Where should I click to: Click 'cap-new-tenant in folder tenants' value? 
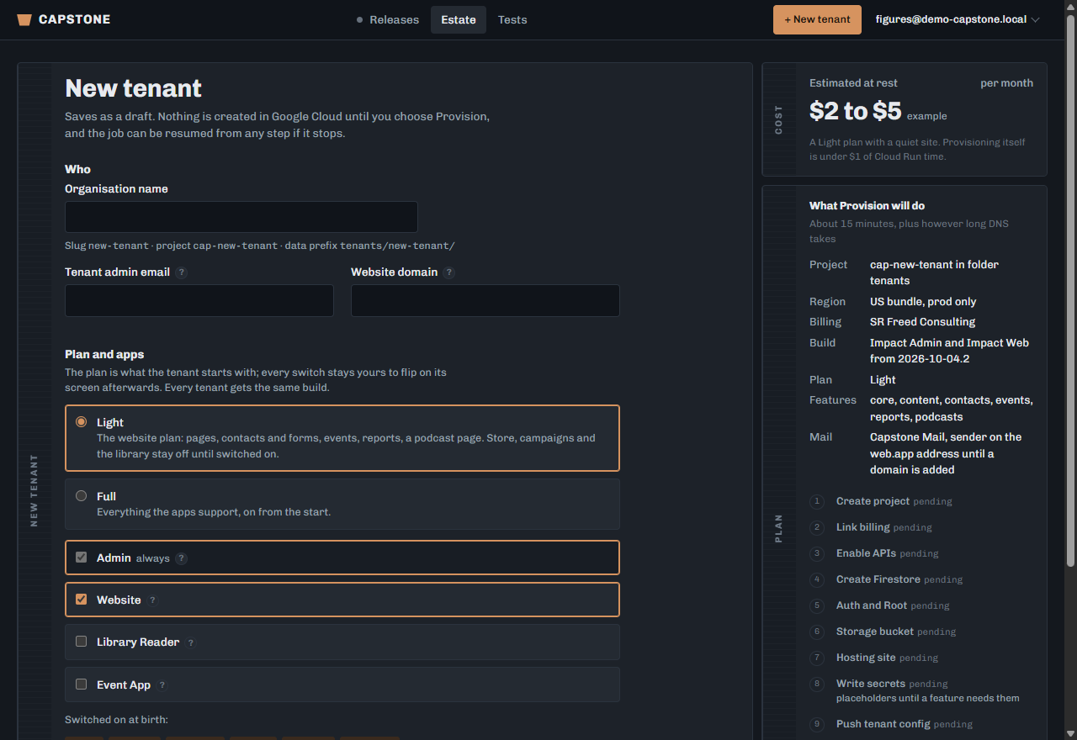pyautogui.click(x=934, y=272)
